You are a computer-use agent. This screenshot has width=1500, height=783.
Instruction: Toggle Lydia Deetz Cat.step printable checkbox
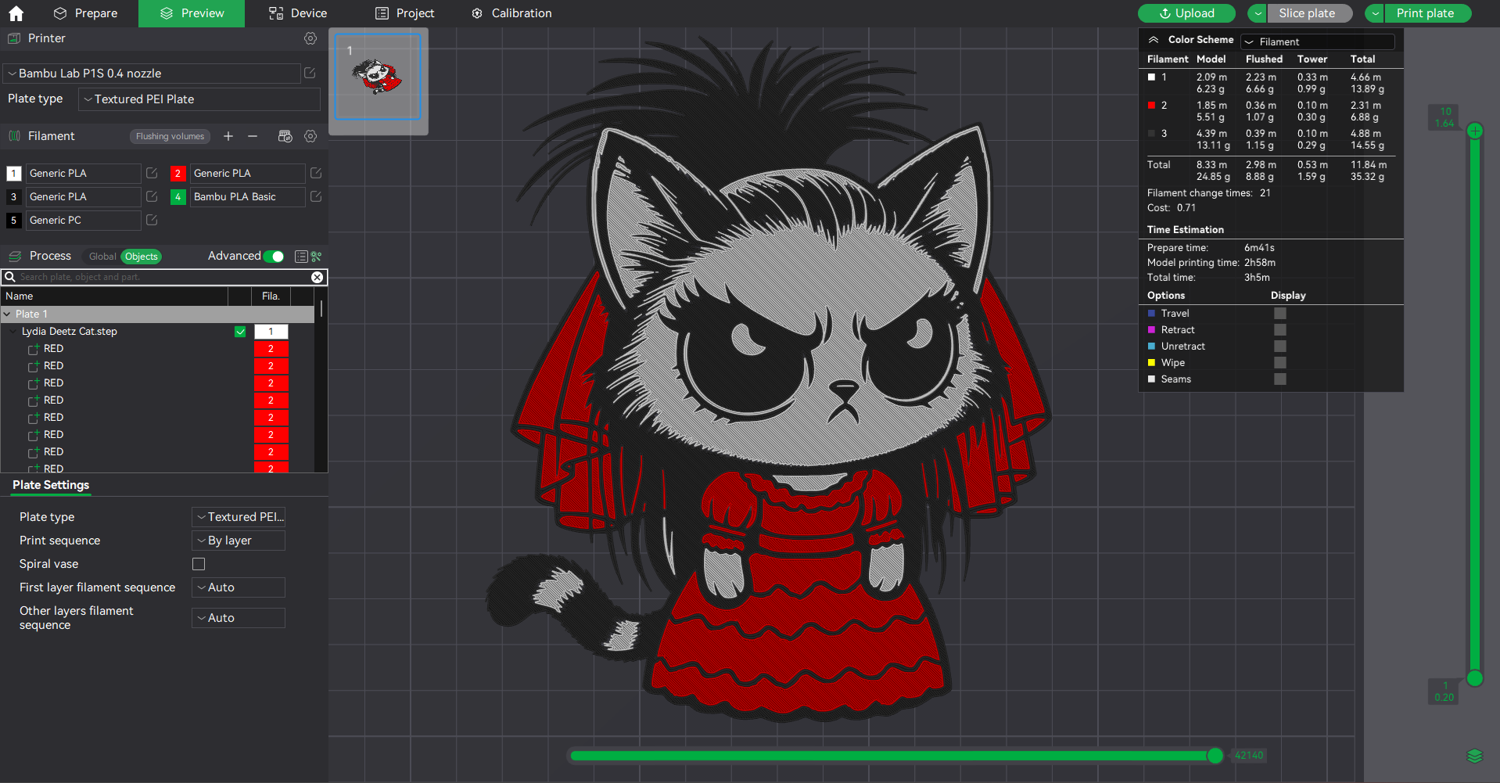[240, 332]
